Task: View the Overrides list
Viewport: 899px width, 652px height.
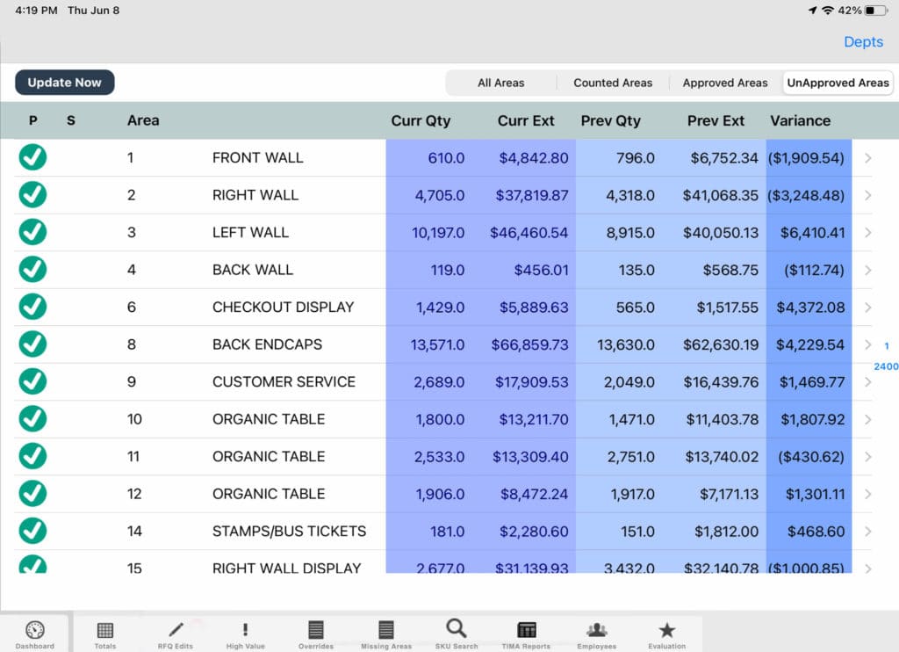Action: (315, 633)
